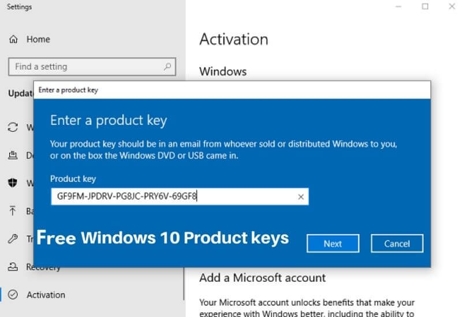The height and width of the screenshot is (317, 462).
Task: Open the Troubleshoot wrench icon
Action: pyautogui.click(x=13, y=239)
